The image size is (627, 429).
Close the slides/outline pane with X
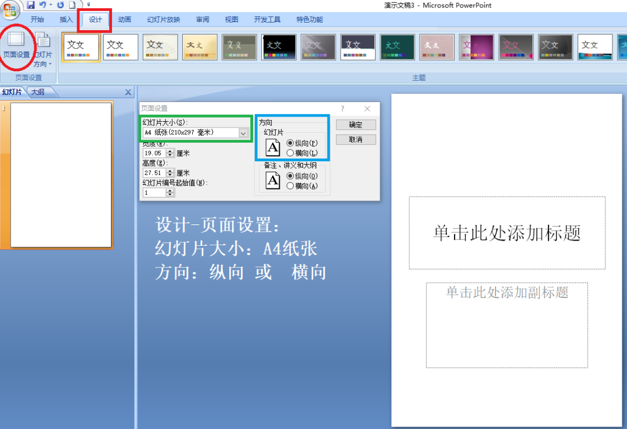point(128,92)
